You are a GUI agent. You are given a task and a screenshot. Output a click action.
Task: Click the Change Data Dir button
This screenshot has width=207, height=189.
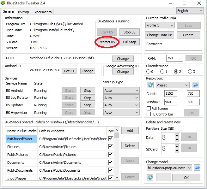160,35
